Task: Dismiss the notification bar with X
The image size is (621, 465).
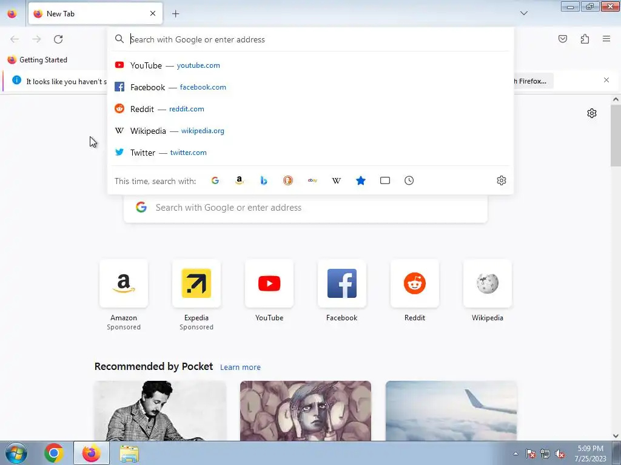Action: 606,81
